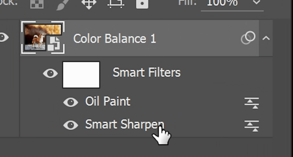This screenshot has height=157, width=293.
Task: Click the smart filter indicator circles icon
Action: click(x=248, y=38)
